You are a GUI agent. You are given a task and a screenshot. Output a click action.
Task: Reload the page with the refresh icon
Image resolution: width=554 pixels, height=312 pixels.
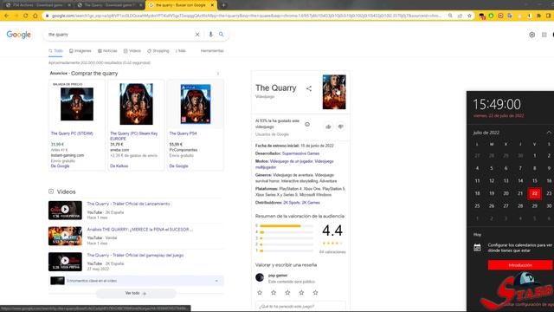click(x=25, y=16)
